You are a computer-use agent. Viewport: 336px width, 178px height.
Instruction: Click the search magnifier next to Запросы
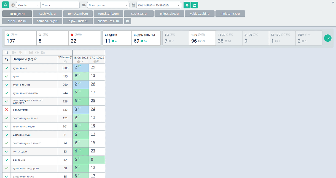pyautogui.click(x=35, y=59)
